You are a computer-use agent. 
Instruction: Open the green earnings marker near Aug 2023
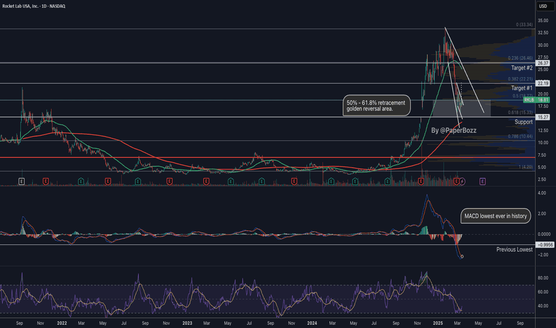point(262,181)
